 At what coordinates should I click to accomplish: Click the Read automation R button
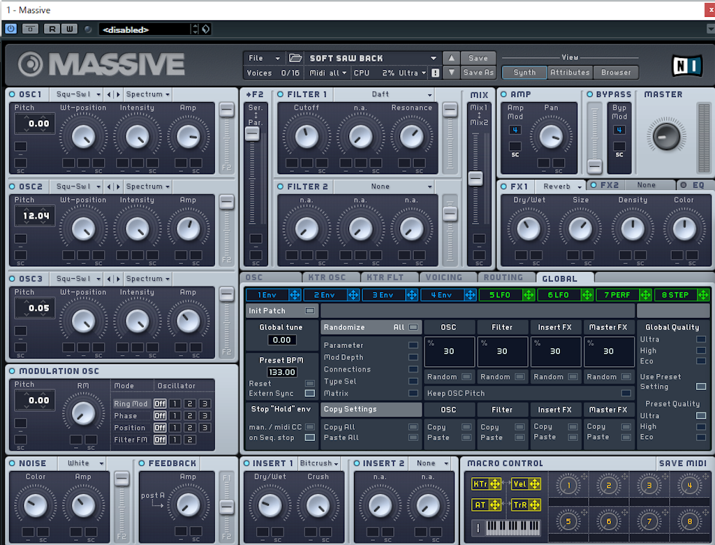click(52, 29)
